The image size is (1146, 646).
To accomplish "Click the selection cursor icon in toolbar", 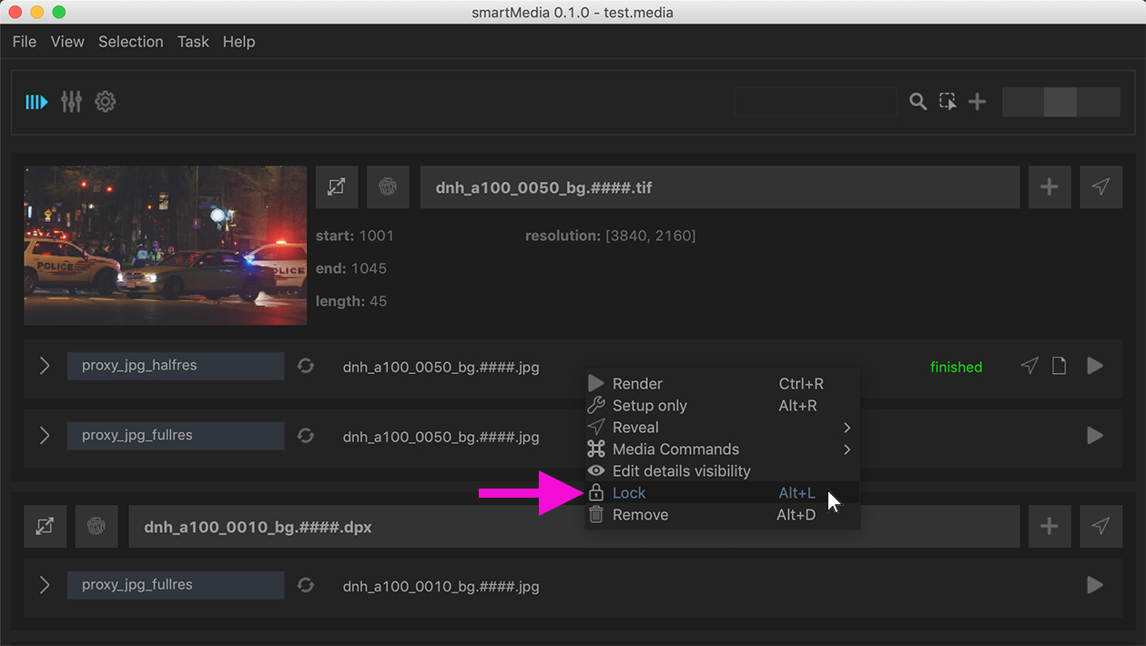I will click(948, 102).
